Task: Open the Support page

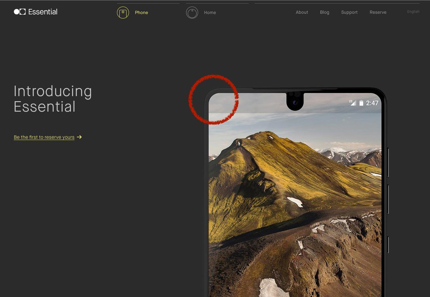Action: tap(349, 12)
